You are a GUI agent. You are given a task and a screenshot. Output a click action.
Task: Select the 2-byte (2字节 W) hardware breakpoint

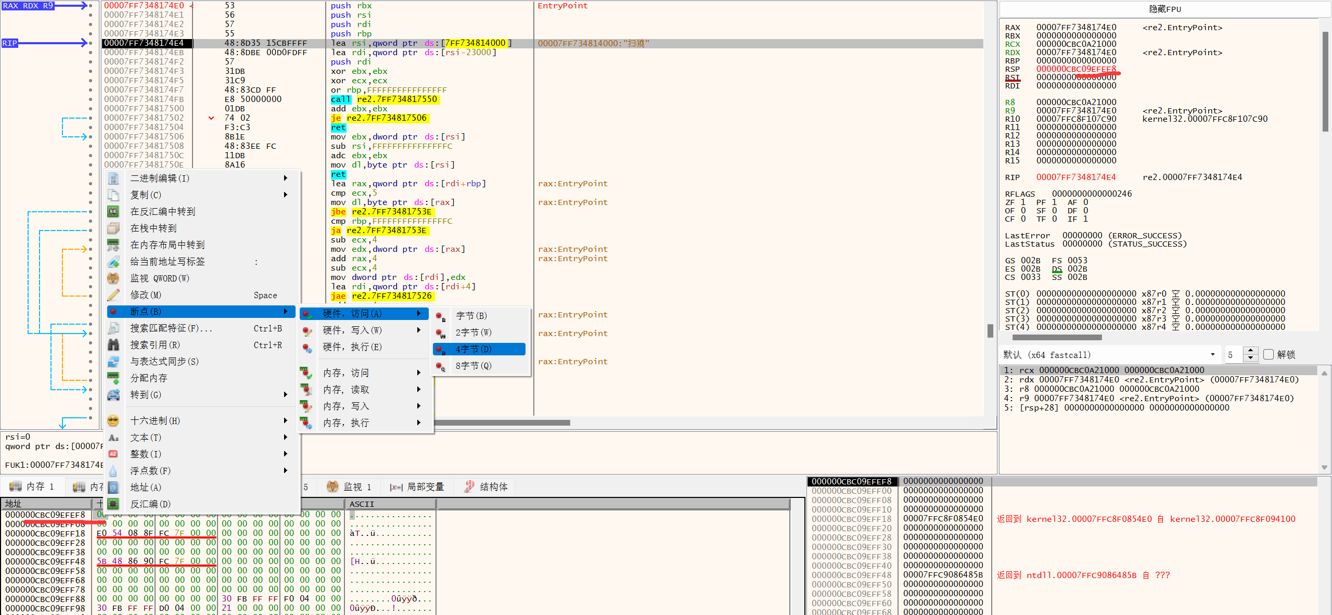479,332
